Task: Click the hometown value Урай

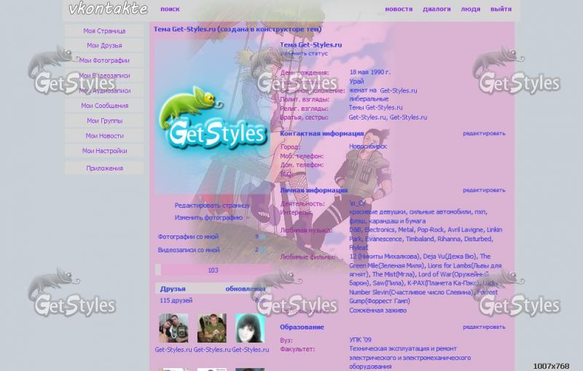Action: [x=356, y=82]
